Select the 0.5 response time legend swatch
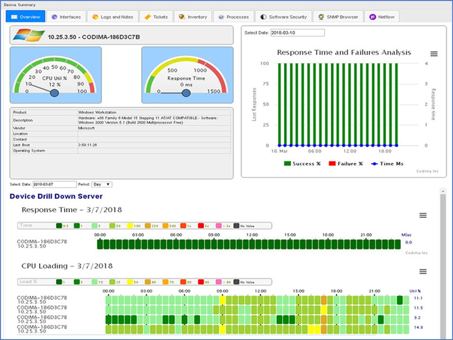 pos(59,226)
